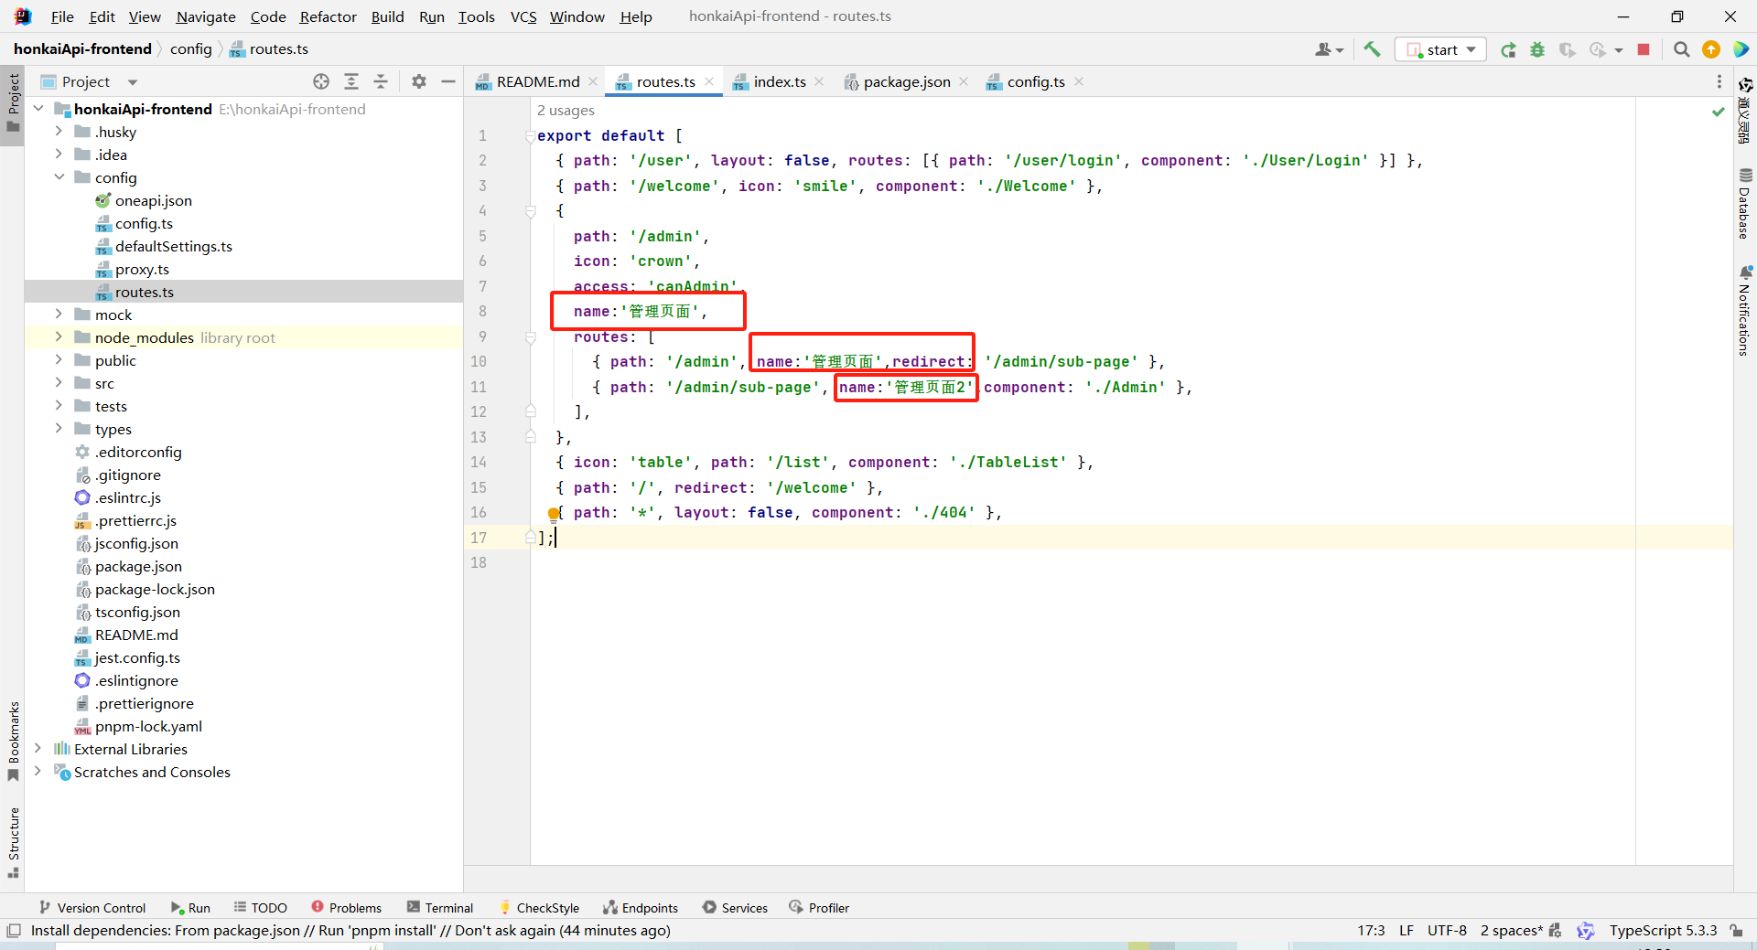Click Collapse All in Project panel
The width and height of the screenshot is (1757, 950).
(381, 81)
